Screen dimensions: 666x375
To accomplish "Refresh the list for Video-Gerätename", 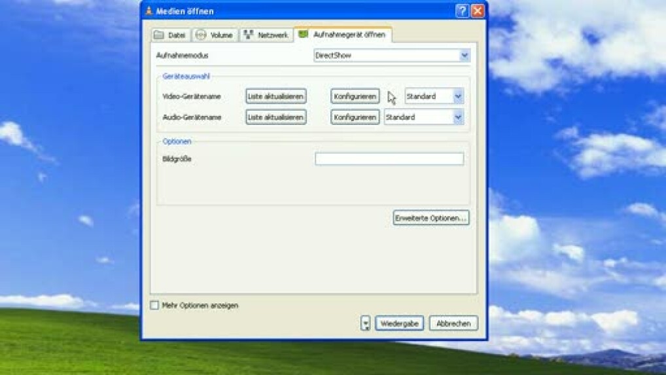I will tap(276, 96).
